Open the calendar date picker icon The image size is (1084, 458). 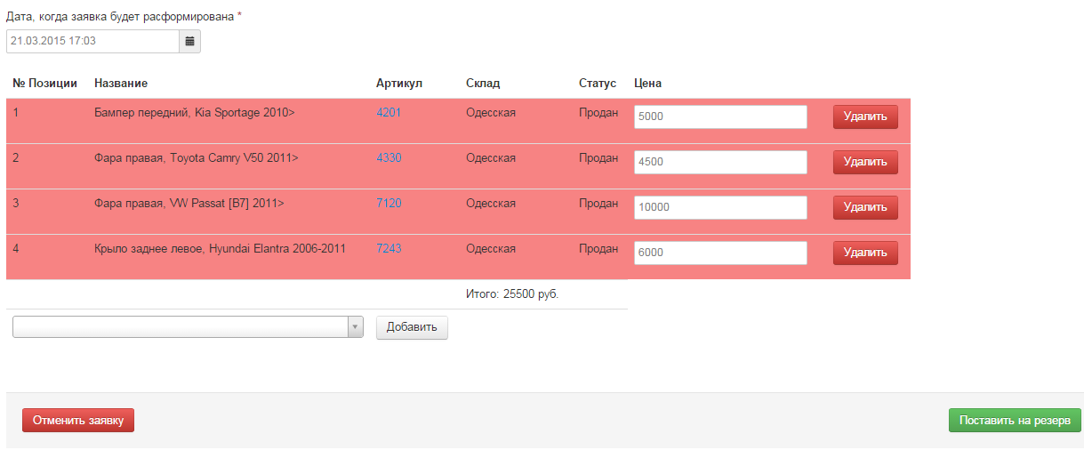[x=189, y=41]
